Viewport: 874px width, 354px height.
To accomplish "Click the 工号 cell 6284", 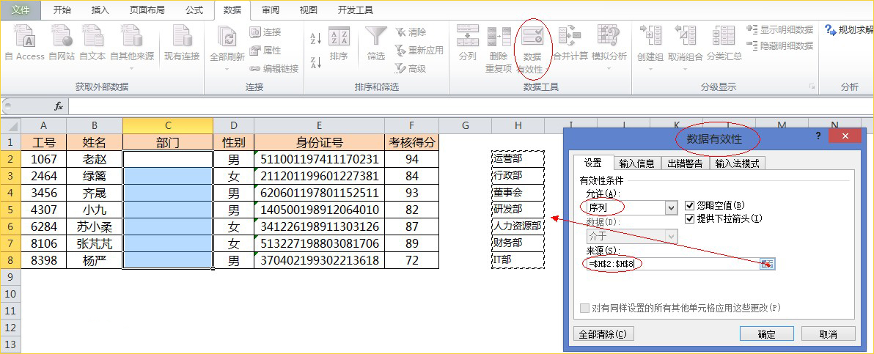I will click(43, 226).
